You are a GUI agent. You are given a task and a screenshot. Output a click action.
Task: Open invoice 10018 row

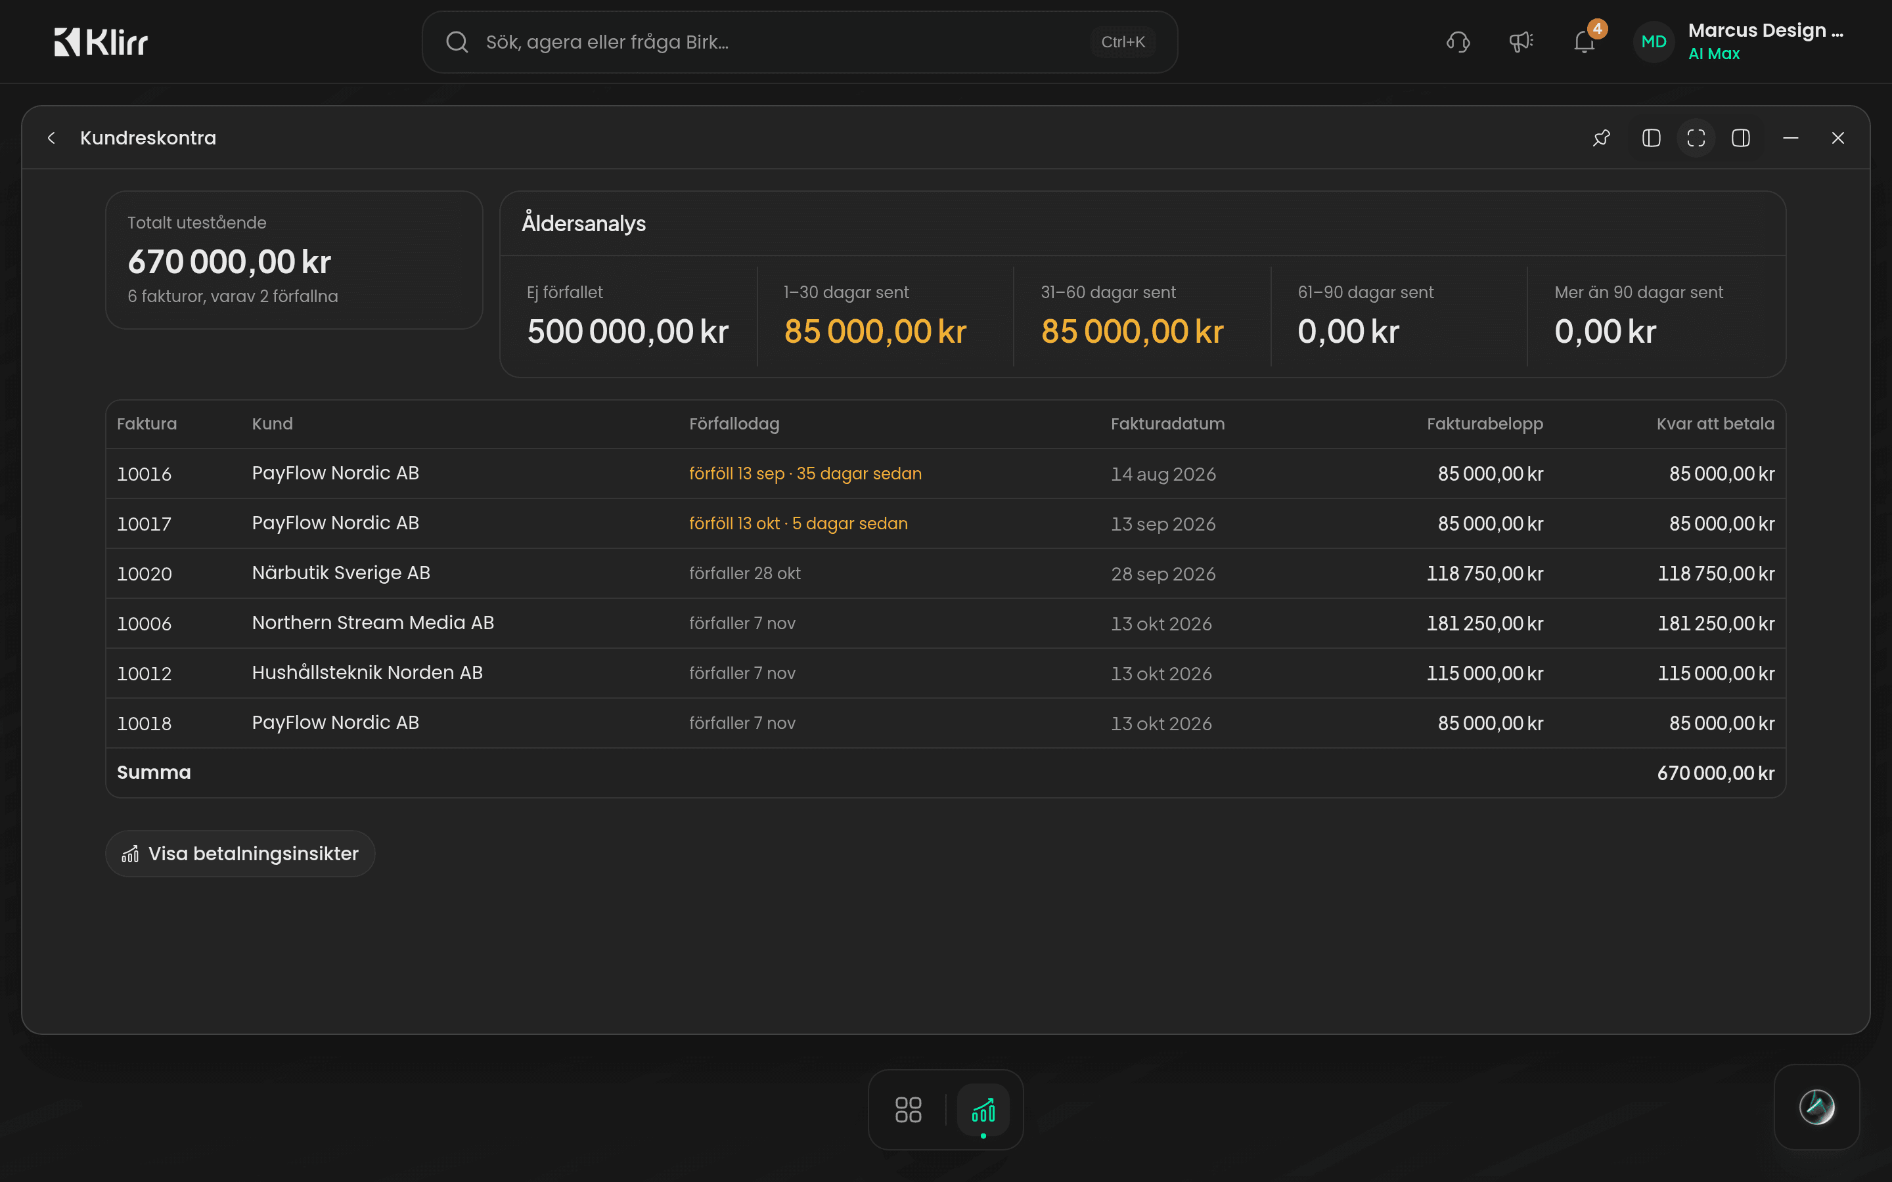point(945,723)
